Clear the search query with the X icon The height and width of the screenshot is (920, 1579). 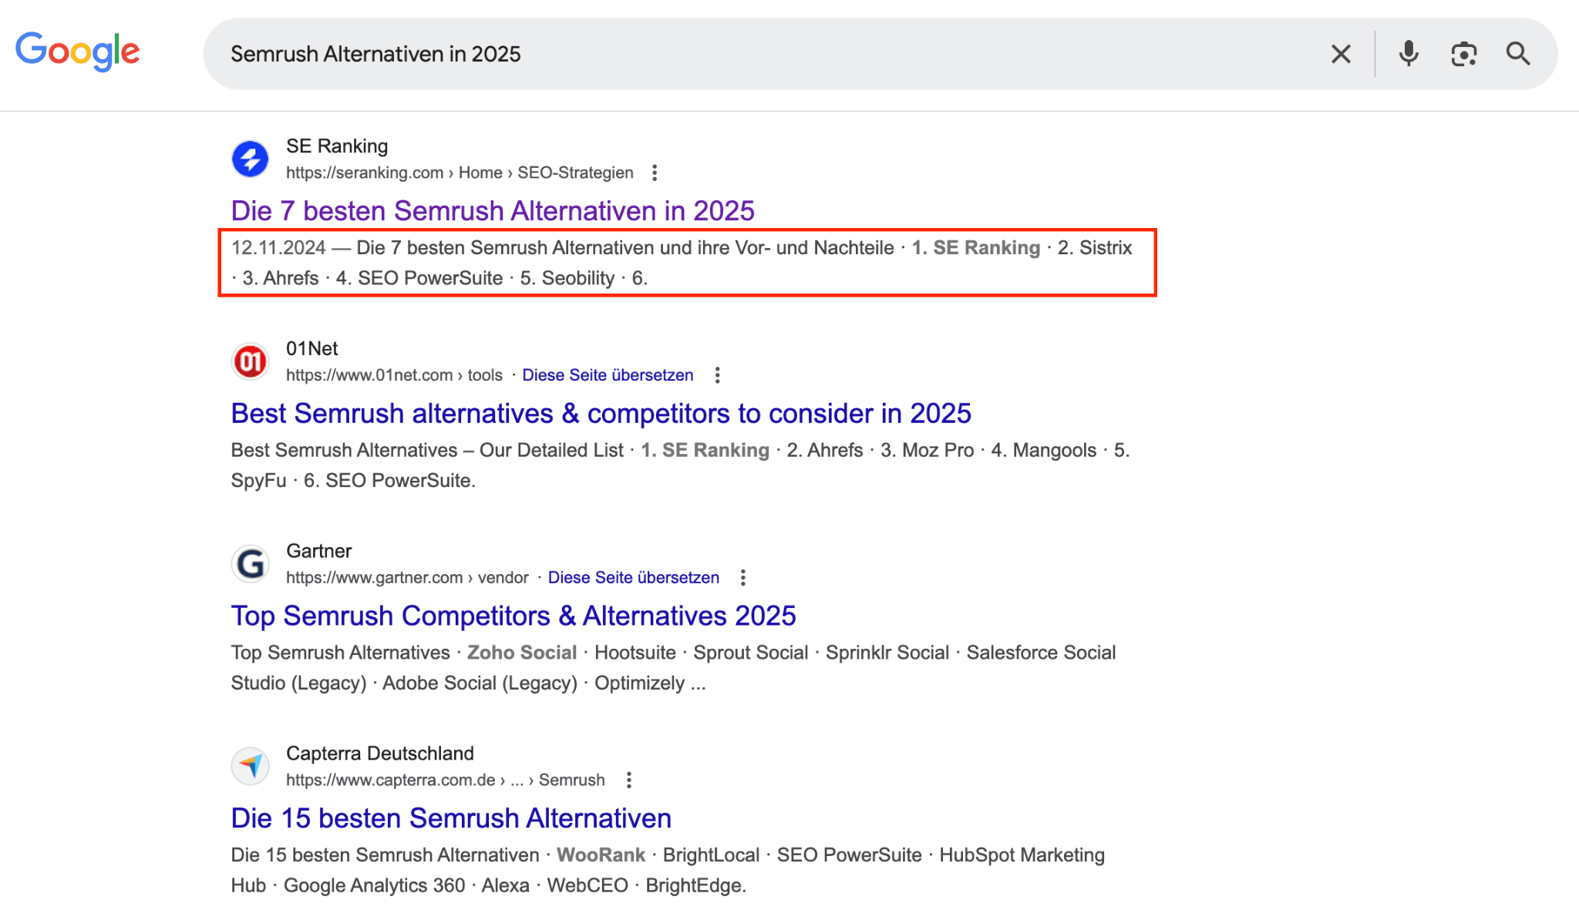click(1341, 54)
